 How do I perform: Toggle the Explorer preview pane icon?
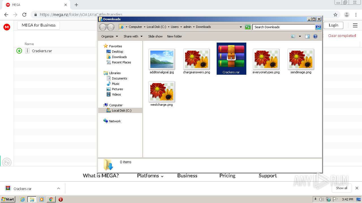(x=307, y=36)
